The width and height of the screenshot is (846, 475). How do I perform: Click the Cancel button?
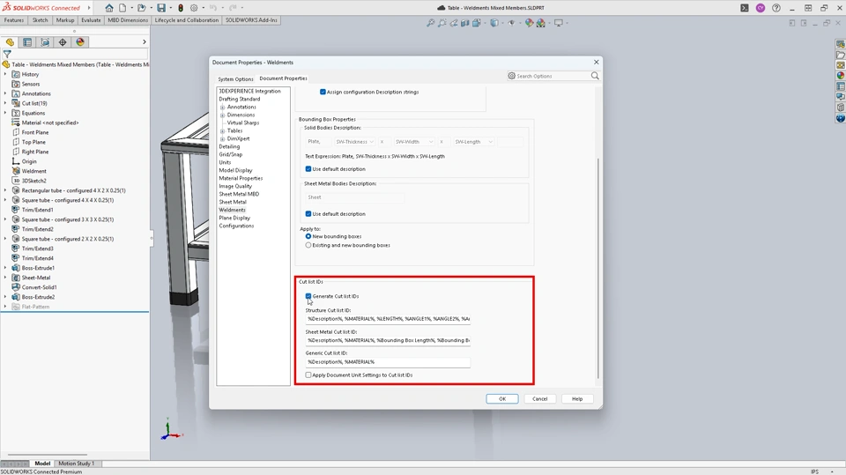(540, 399)
